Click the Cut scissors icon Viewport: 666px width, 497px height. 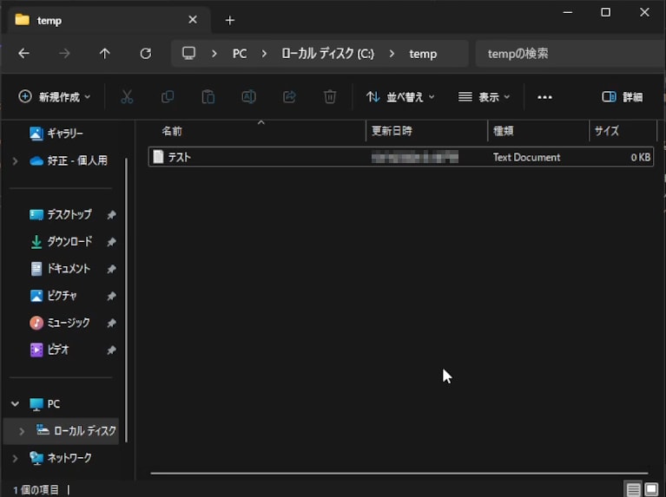[x=127, y=97]
